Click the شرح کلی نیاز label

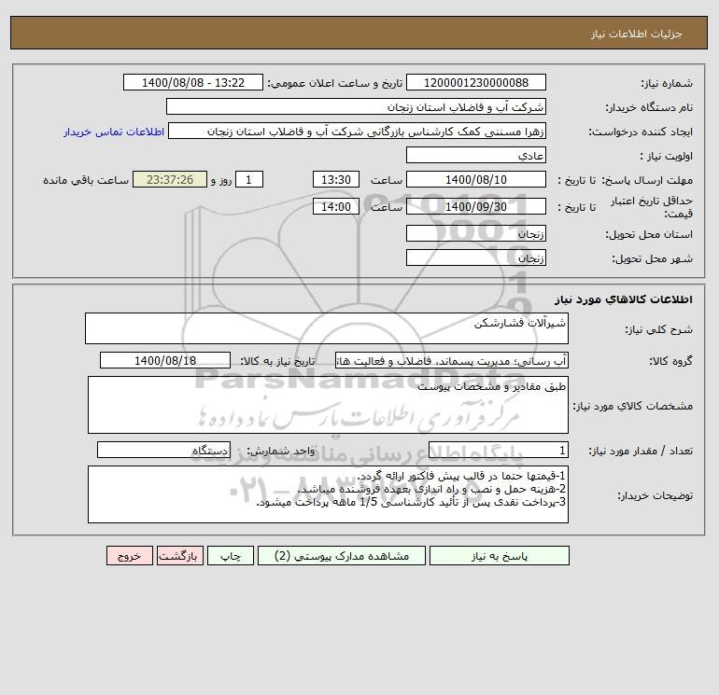pos(659,329)
